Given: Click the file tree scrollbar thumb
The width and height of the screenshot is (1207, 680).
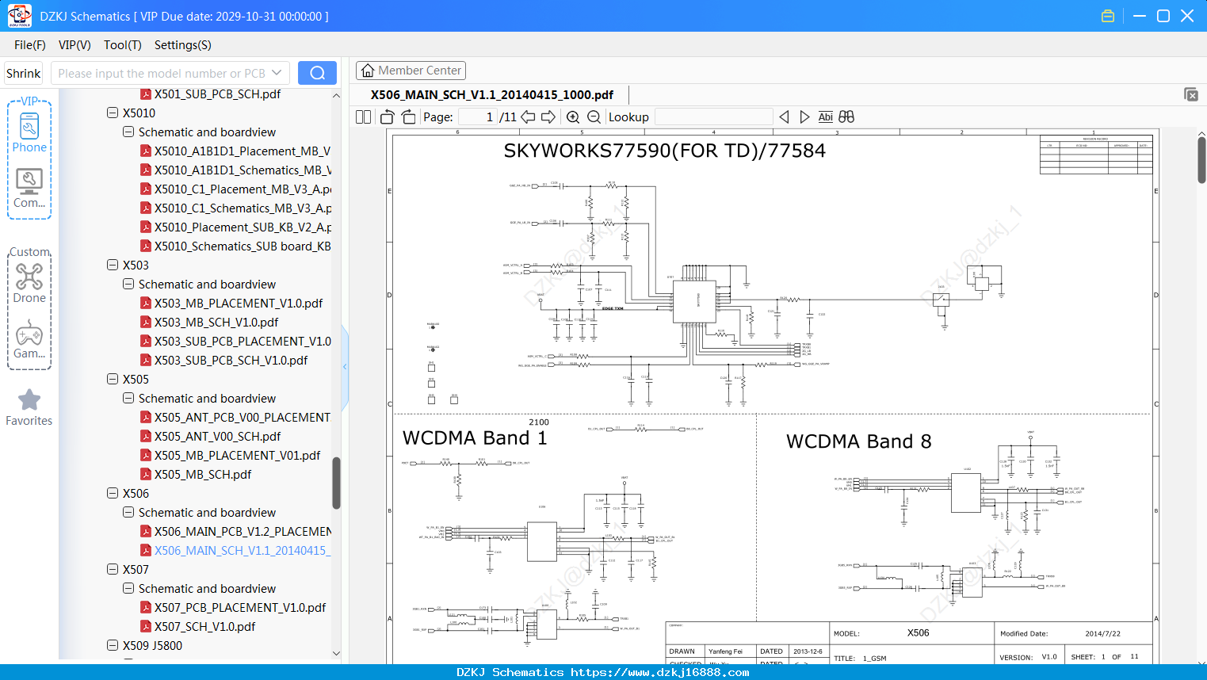Looking at the screenshot, I should (x=336, y=483).
